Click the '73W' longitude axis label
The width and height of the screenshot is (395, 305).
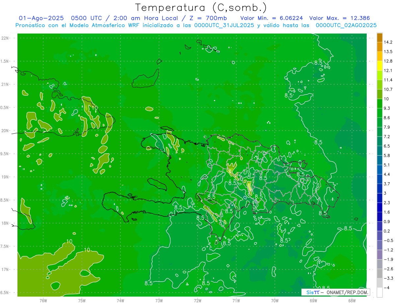(159, 301)
